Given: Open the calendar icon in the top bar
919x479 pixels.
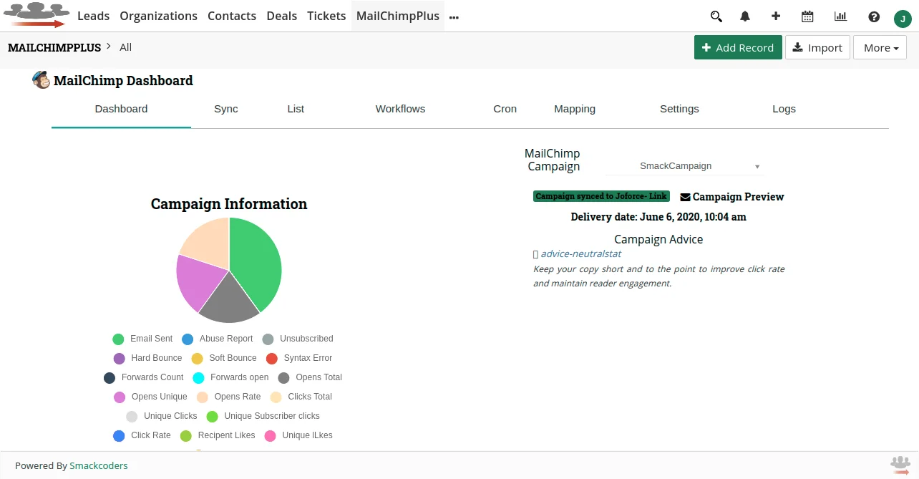Looking at the screenshot, I should pos(807,16).
